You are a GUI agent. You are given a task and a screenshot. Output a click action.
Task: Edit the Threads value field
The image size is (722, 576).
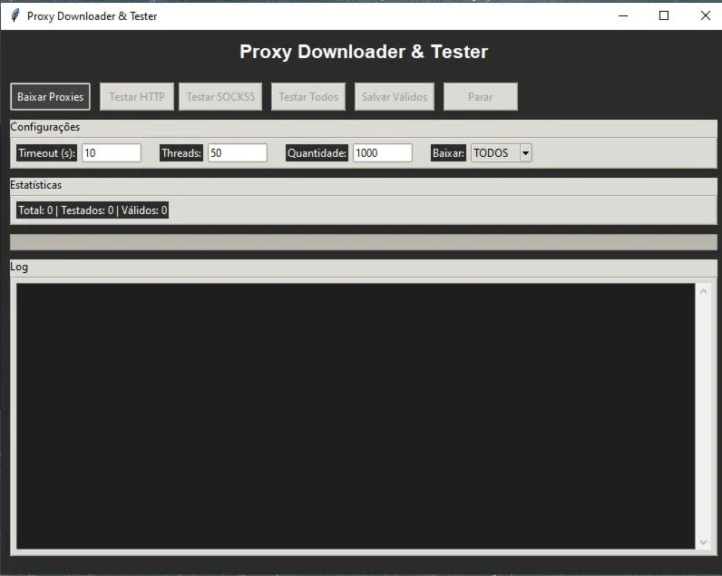(x=237, y=153)
